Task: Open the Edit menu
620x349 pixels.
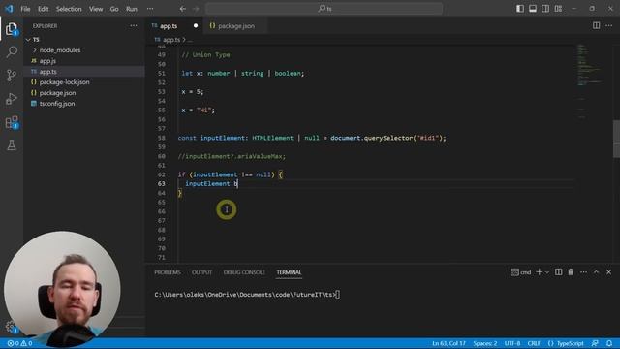Action: 43,9
